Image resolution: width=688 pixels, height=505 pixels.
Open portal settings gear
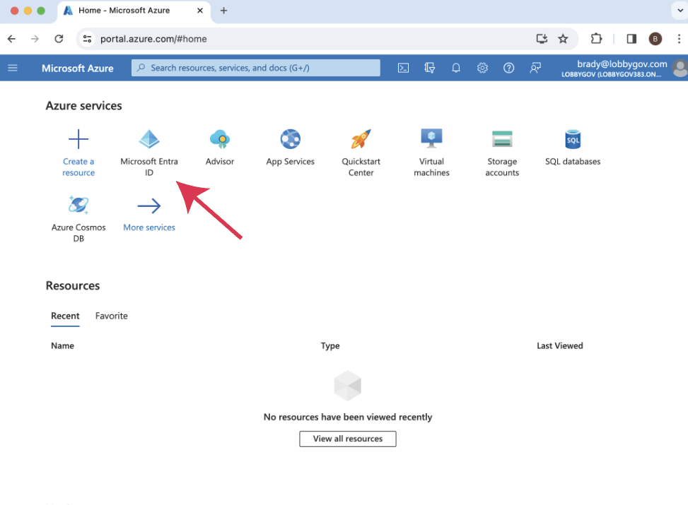pyautogui.click(x=483, y=68)
